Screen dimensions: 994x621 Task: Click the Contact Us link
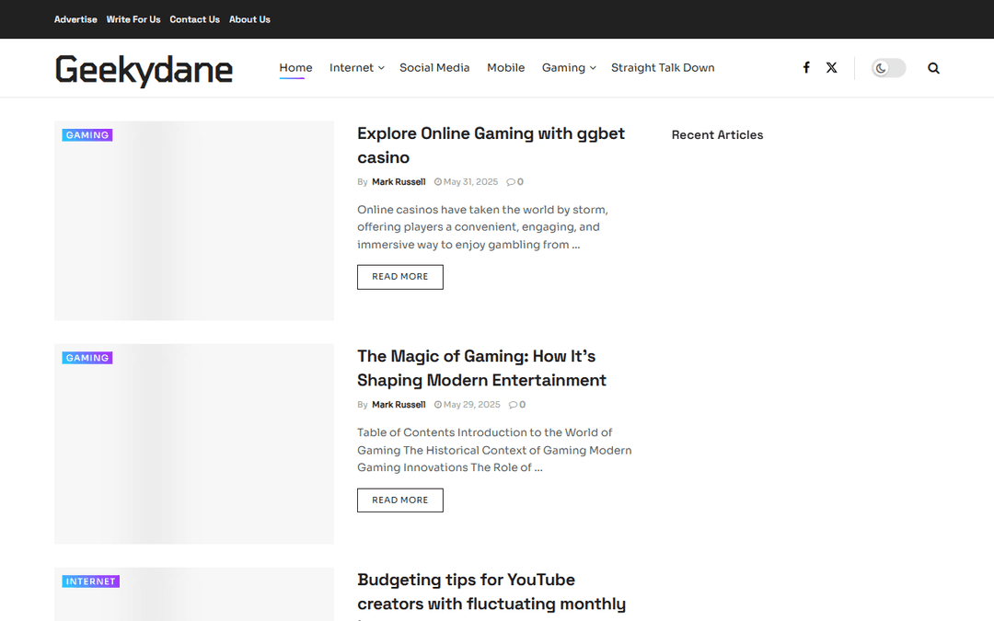(194, 19)
